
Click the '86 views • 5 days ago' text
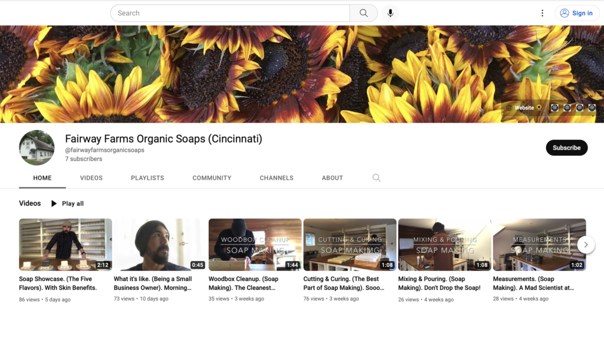tap(45, 299)
